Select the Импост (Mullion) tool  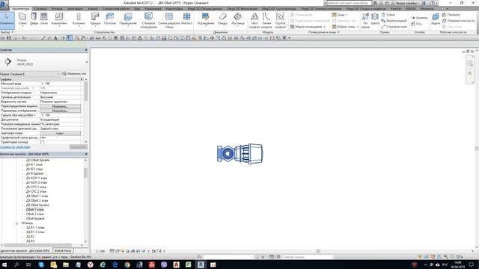[186, 19]
